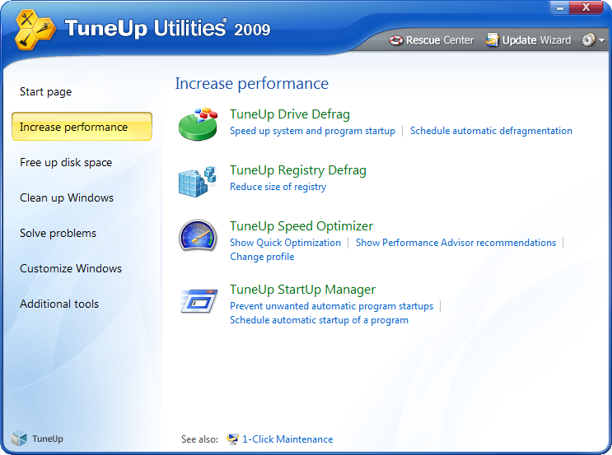Image resolution: width=612 pixels, height=455 pixels.
Task: Click the 1-Click Maintenance computer icon
Action: (232, 439)
